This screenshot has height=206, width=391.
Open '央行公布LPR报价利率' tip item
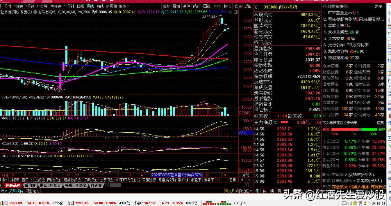(x=346, y=45)
